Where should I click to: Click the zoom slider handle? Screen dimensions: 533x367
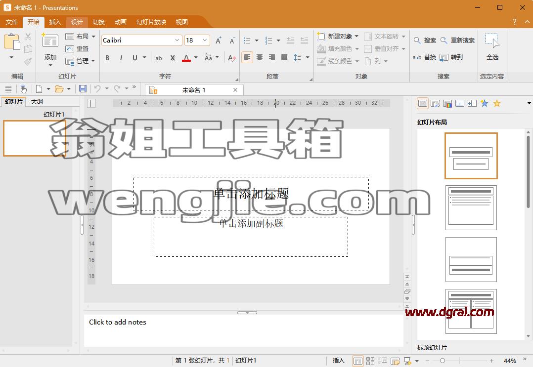[x=442, y=361]
